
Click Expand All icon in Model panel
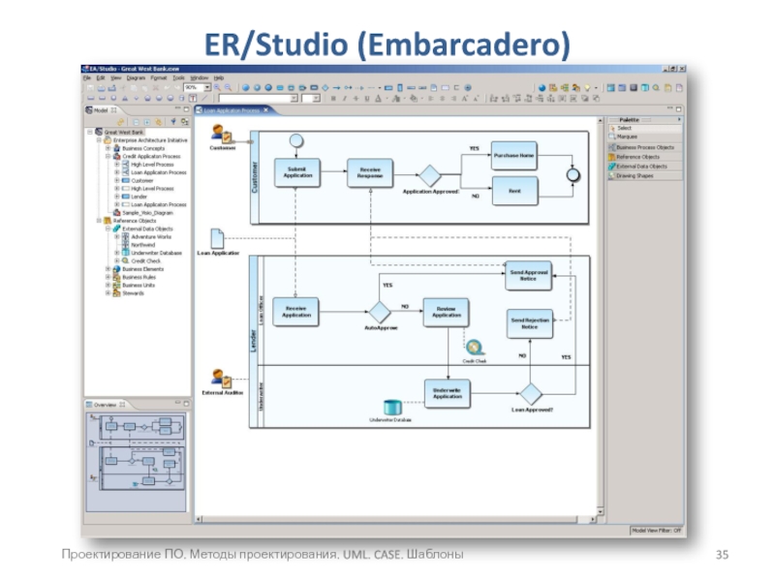coord(147,122)
